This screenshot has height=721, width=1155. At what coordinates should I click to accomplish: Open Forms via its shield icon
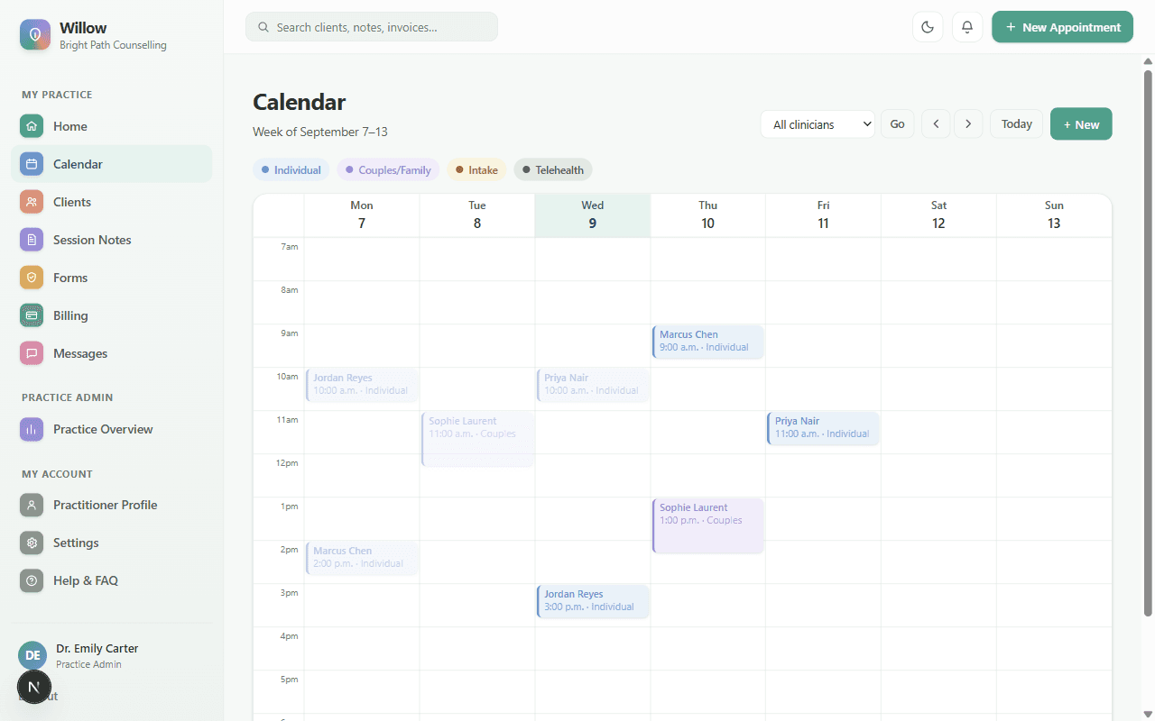pos(32,278)
